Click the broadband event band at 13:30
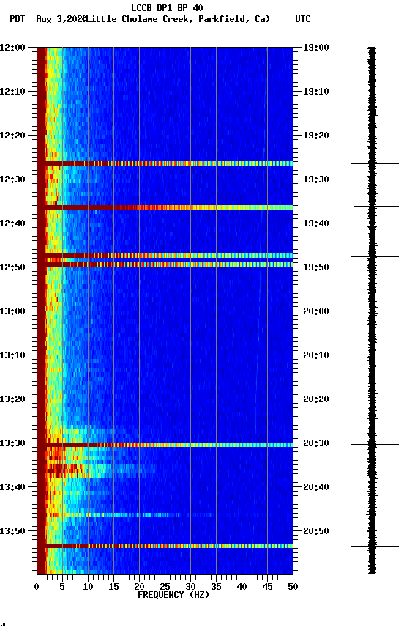Image resolution: width=404 pixels, height=633 pixels. 165,445
